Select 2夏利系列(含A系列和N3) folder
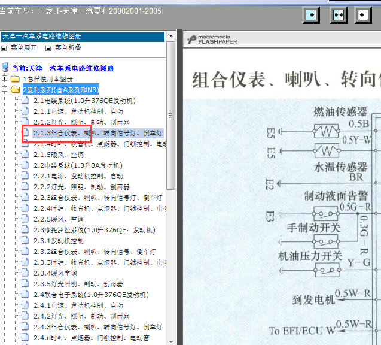Screen dimensions: 381x345 point(61,90)
